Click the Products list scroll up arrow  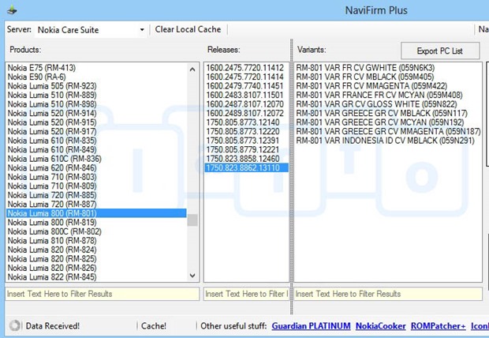[192, 69]
